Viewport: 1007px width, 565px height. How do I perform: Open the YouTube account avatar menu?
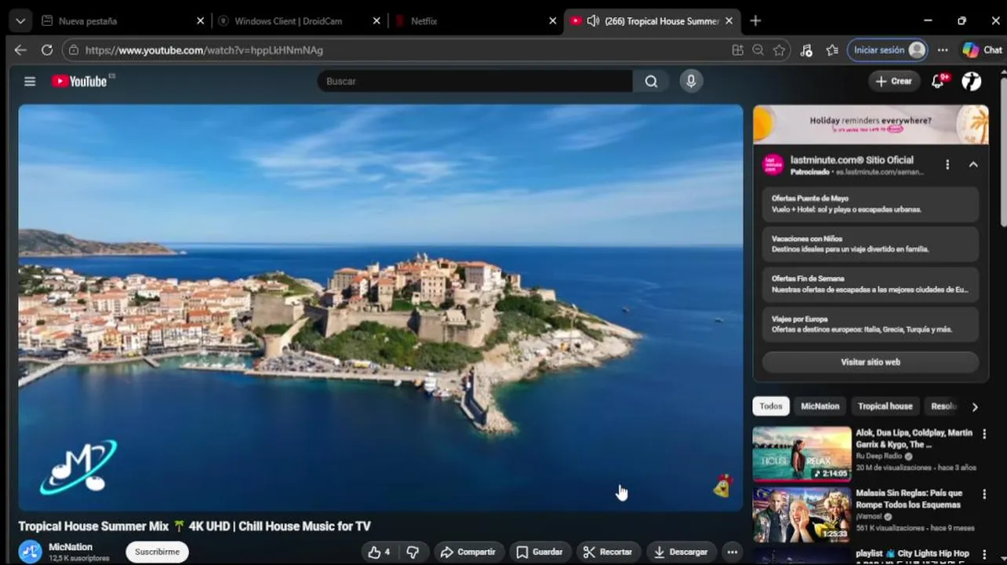pos(972,81)
